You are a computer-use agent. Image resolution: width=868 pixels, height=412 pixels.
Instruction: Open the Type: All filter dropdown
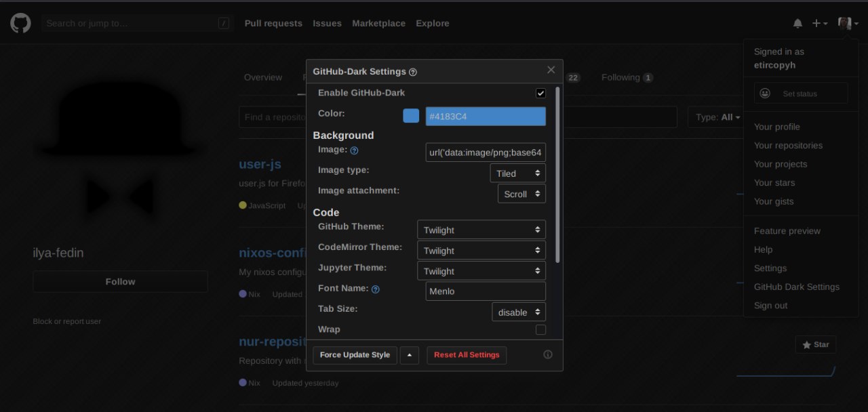click(x=717, y=117)
